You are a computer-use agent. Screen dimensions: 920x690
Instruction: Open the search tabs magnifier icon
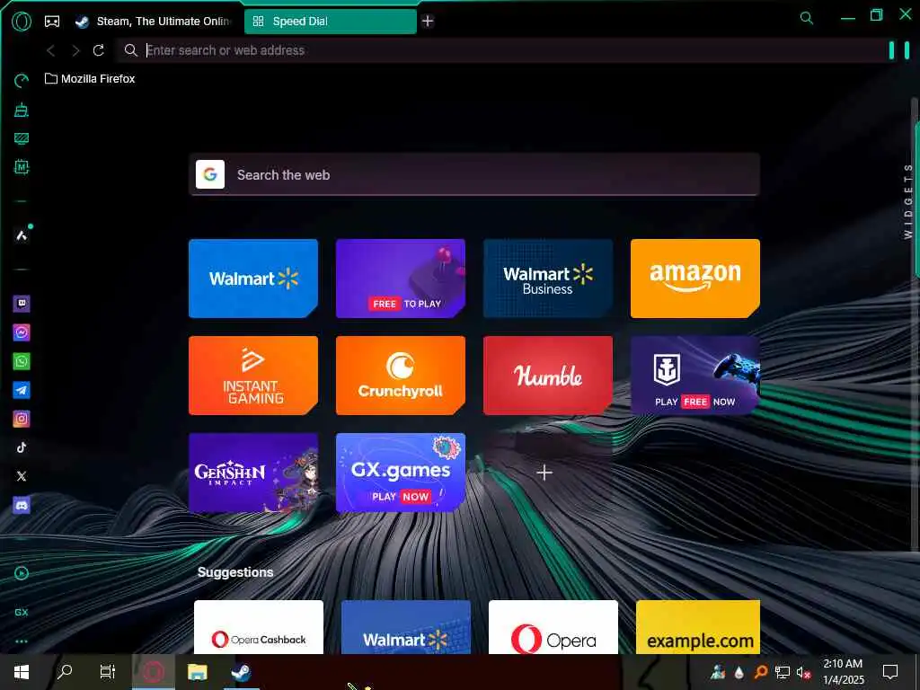click(x=807, y=18)
